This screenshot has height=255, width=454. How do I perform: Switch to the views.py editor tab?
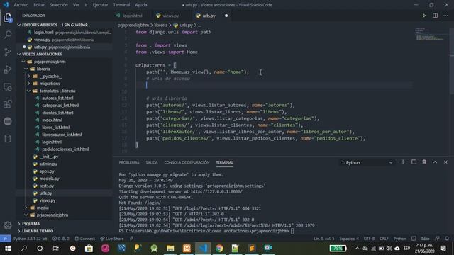point(171,16)
